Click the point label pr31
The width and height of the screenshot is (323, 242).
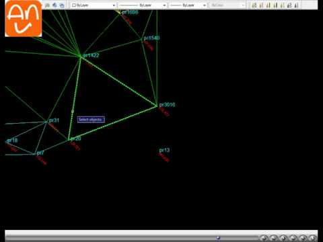(x=54, y=120)
